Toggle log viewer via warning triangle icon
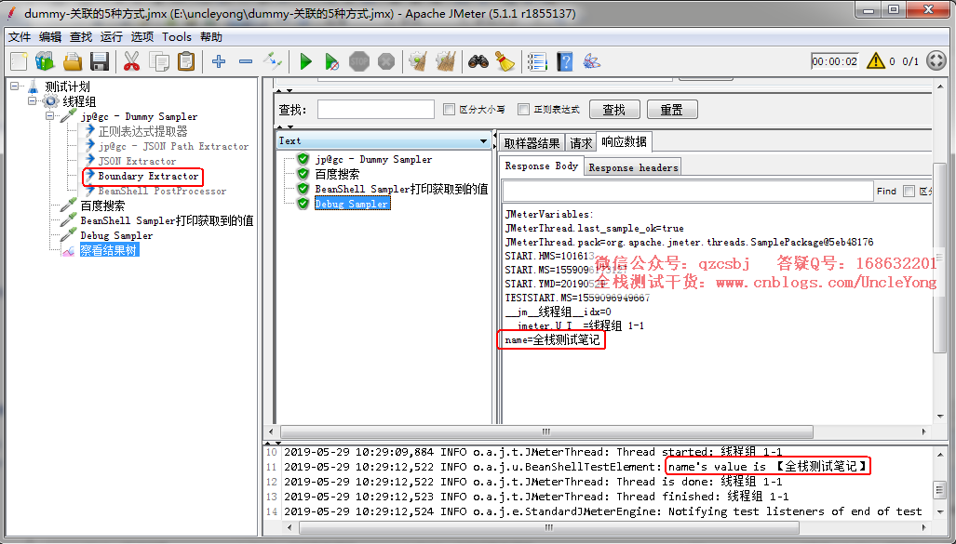 pyautogui.click(x=876, y=61)
